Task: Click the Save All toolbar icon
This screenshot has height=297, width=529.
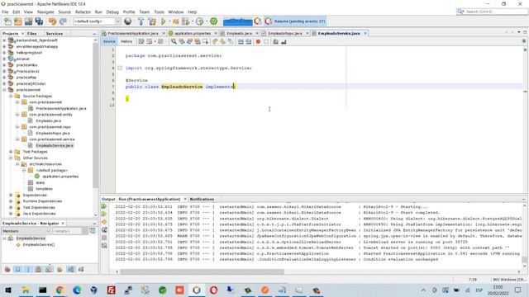Action: click(x=39, y=21)
